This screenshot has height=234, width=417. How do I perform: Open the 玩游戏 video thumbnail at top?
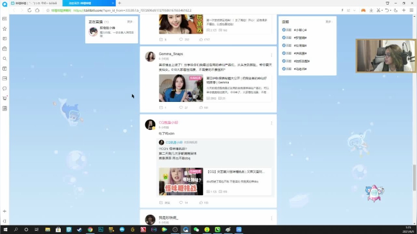(181, 24)
